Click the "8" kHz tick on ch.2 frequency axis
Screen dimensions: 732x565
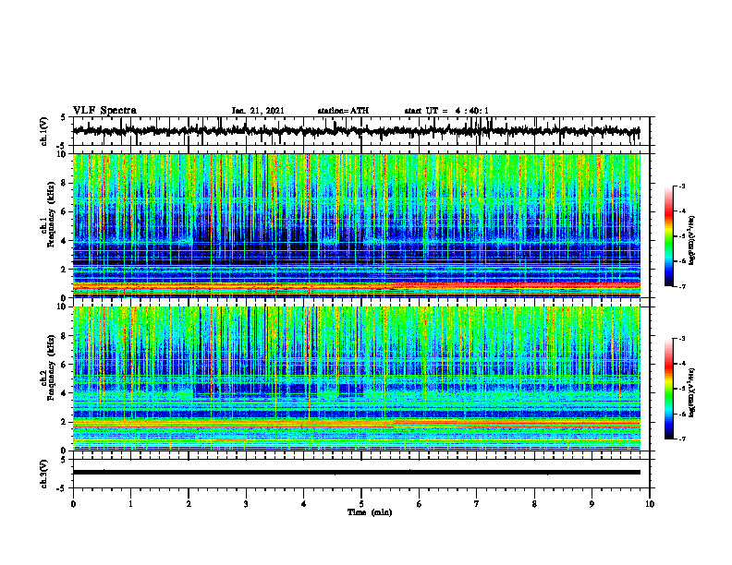tap(64, 336)
